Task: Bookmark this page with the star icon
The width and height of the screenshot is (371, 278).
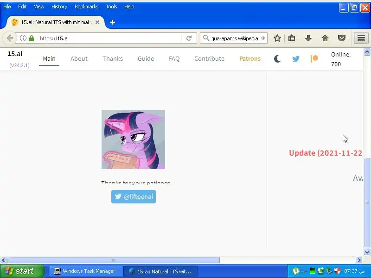Action: (x=277, y=38)
